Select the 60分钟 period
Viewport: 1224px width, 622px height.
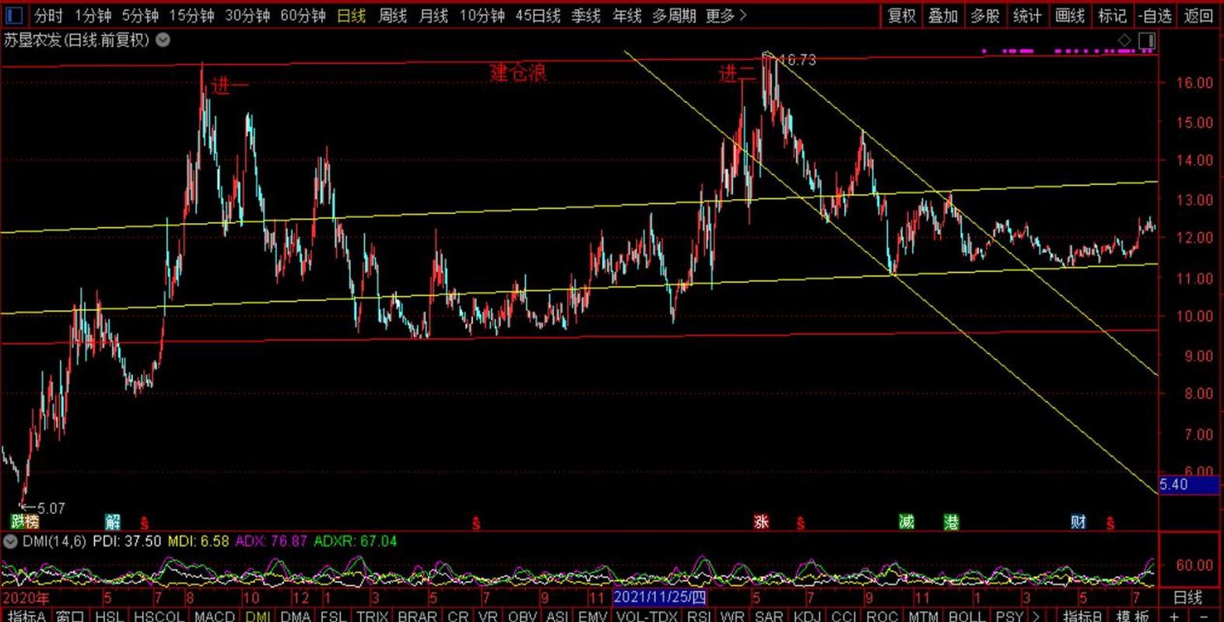303,16
